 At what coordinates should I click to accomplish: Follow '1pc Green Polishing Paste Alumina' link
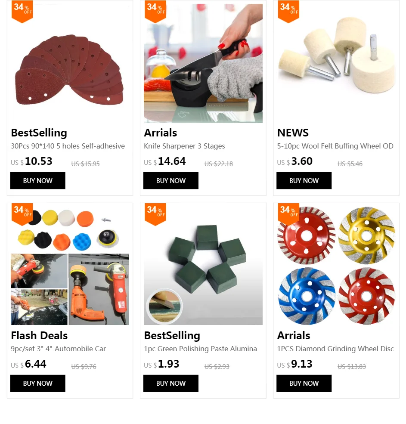[x=201, y=349]
